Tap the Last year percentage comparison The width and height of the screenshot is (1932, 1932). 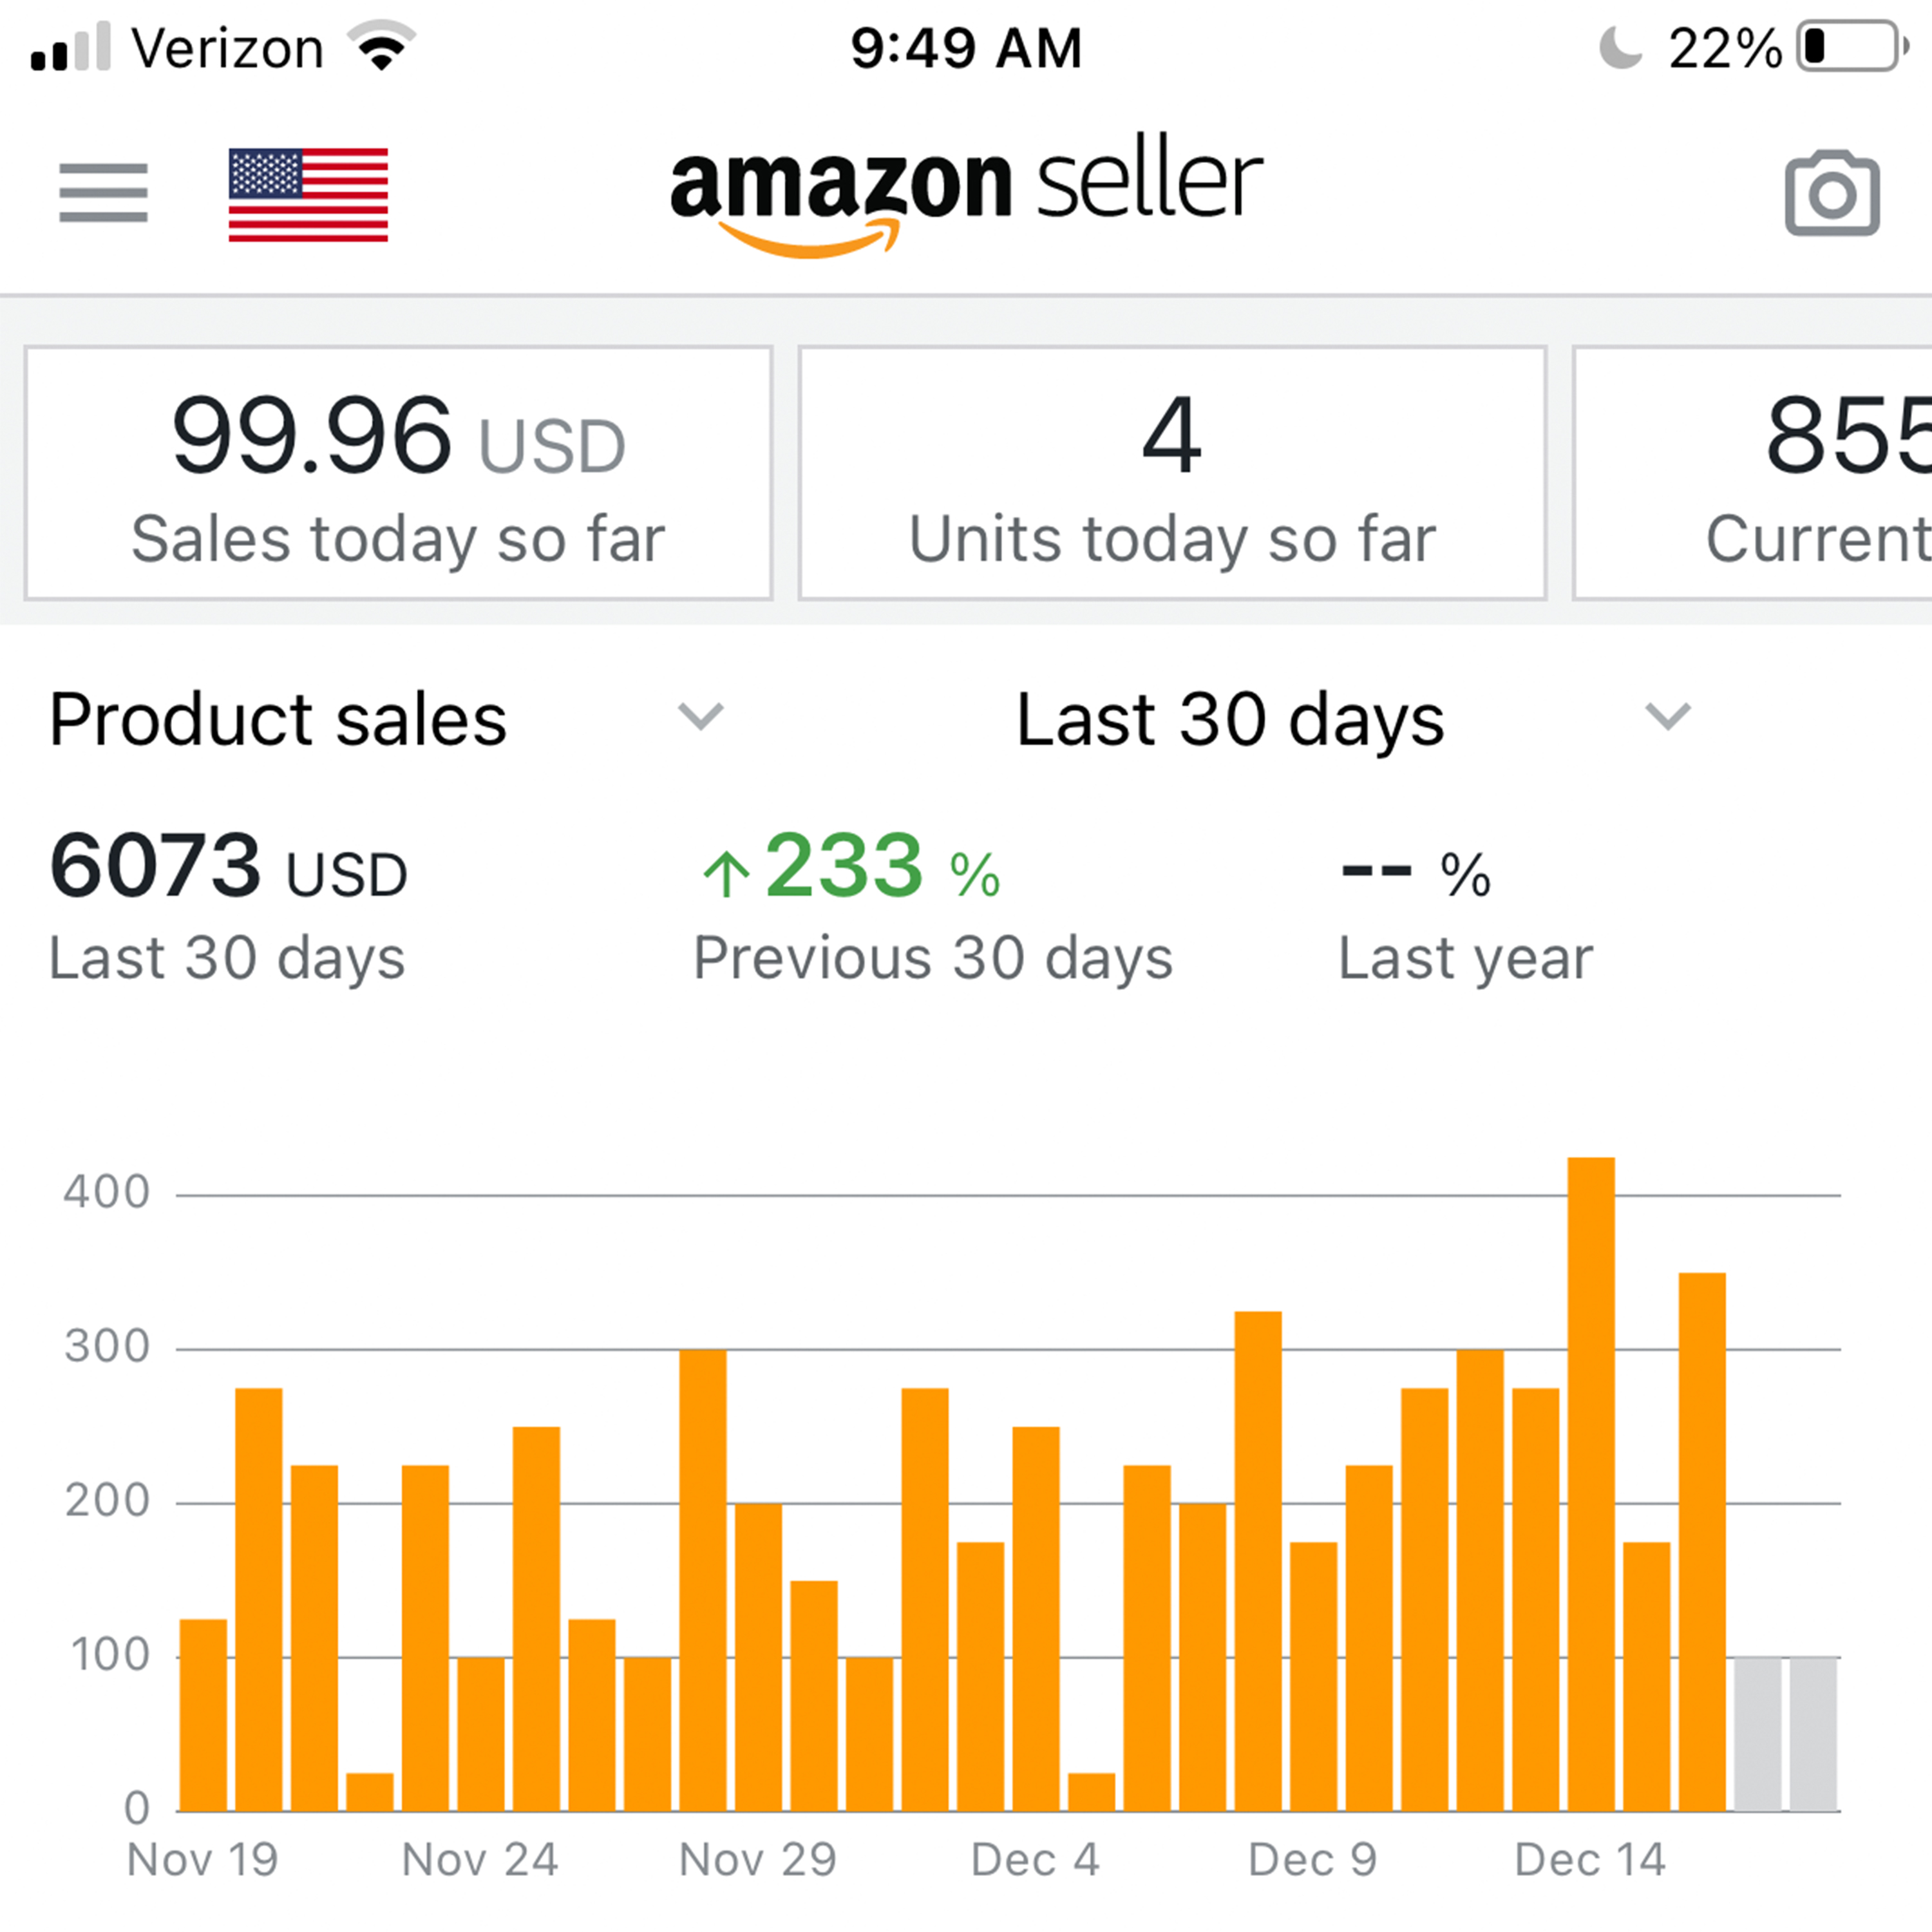pos(1415,872)
